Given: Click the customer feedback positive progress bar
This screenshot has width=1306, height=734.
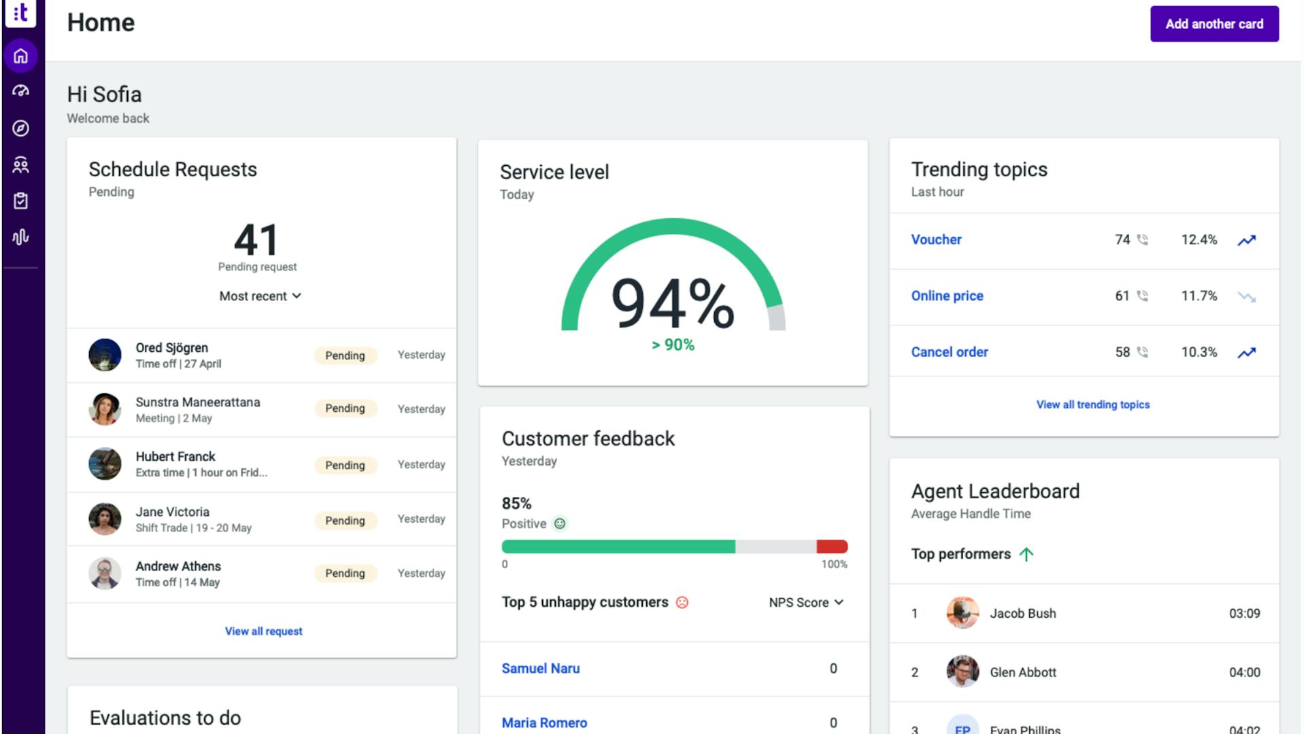Looking at the screenshot, I should [618, 546].
